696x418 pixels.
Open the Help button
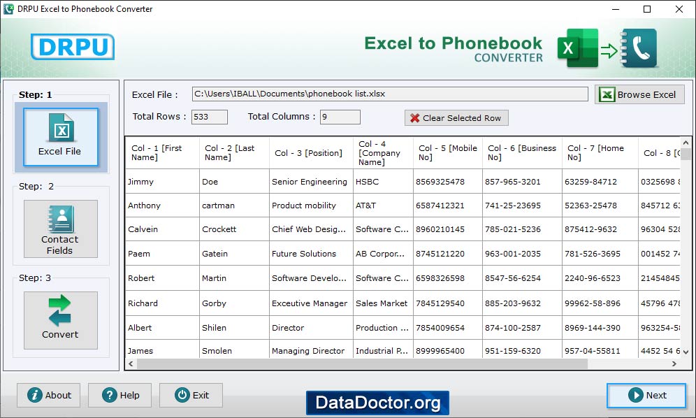click(x=120, y=395)
